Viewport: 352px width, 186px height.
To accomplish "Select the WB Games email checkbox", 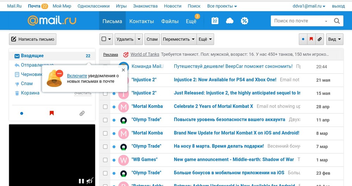I will pyautogui.click(x=105, y=160).
